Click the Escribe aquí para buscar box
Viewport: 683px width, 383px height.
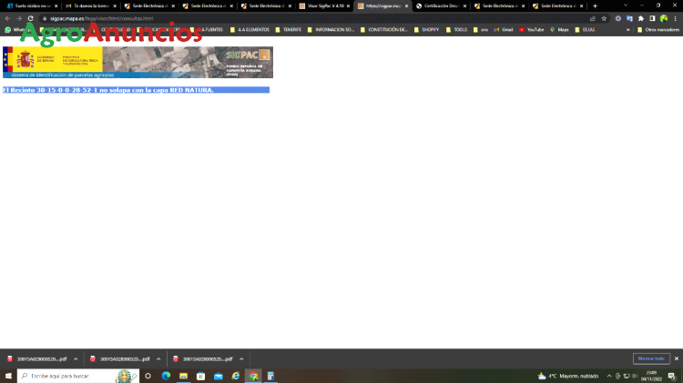[78, 376]
